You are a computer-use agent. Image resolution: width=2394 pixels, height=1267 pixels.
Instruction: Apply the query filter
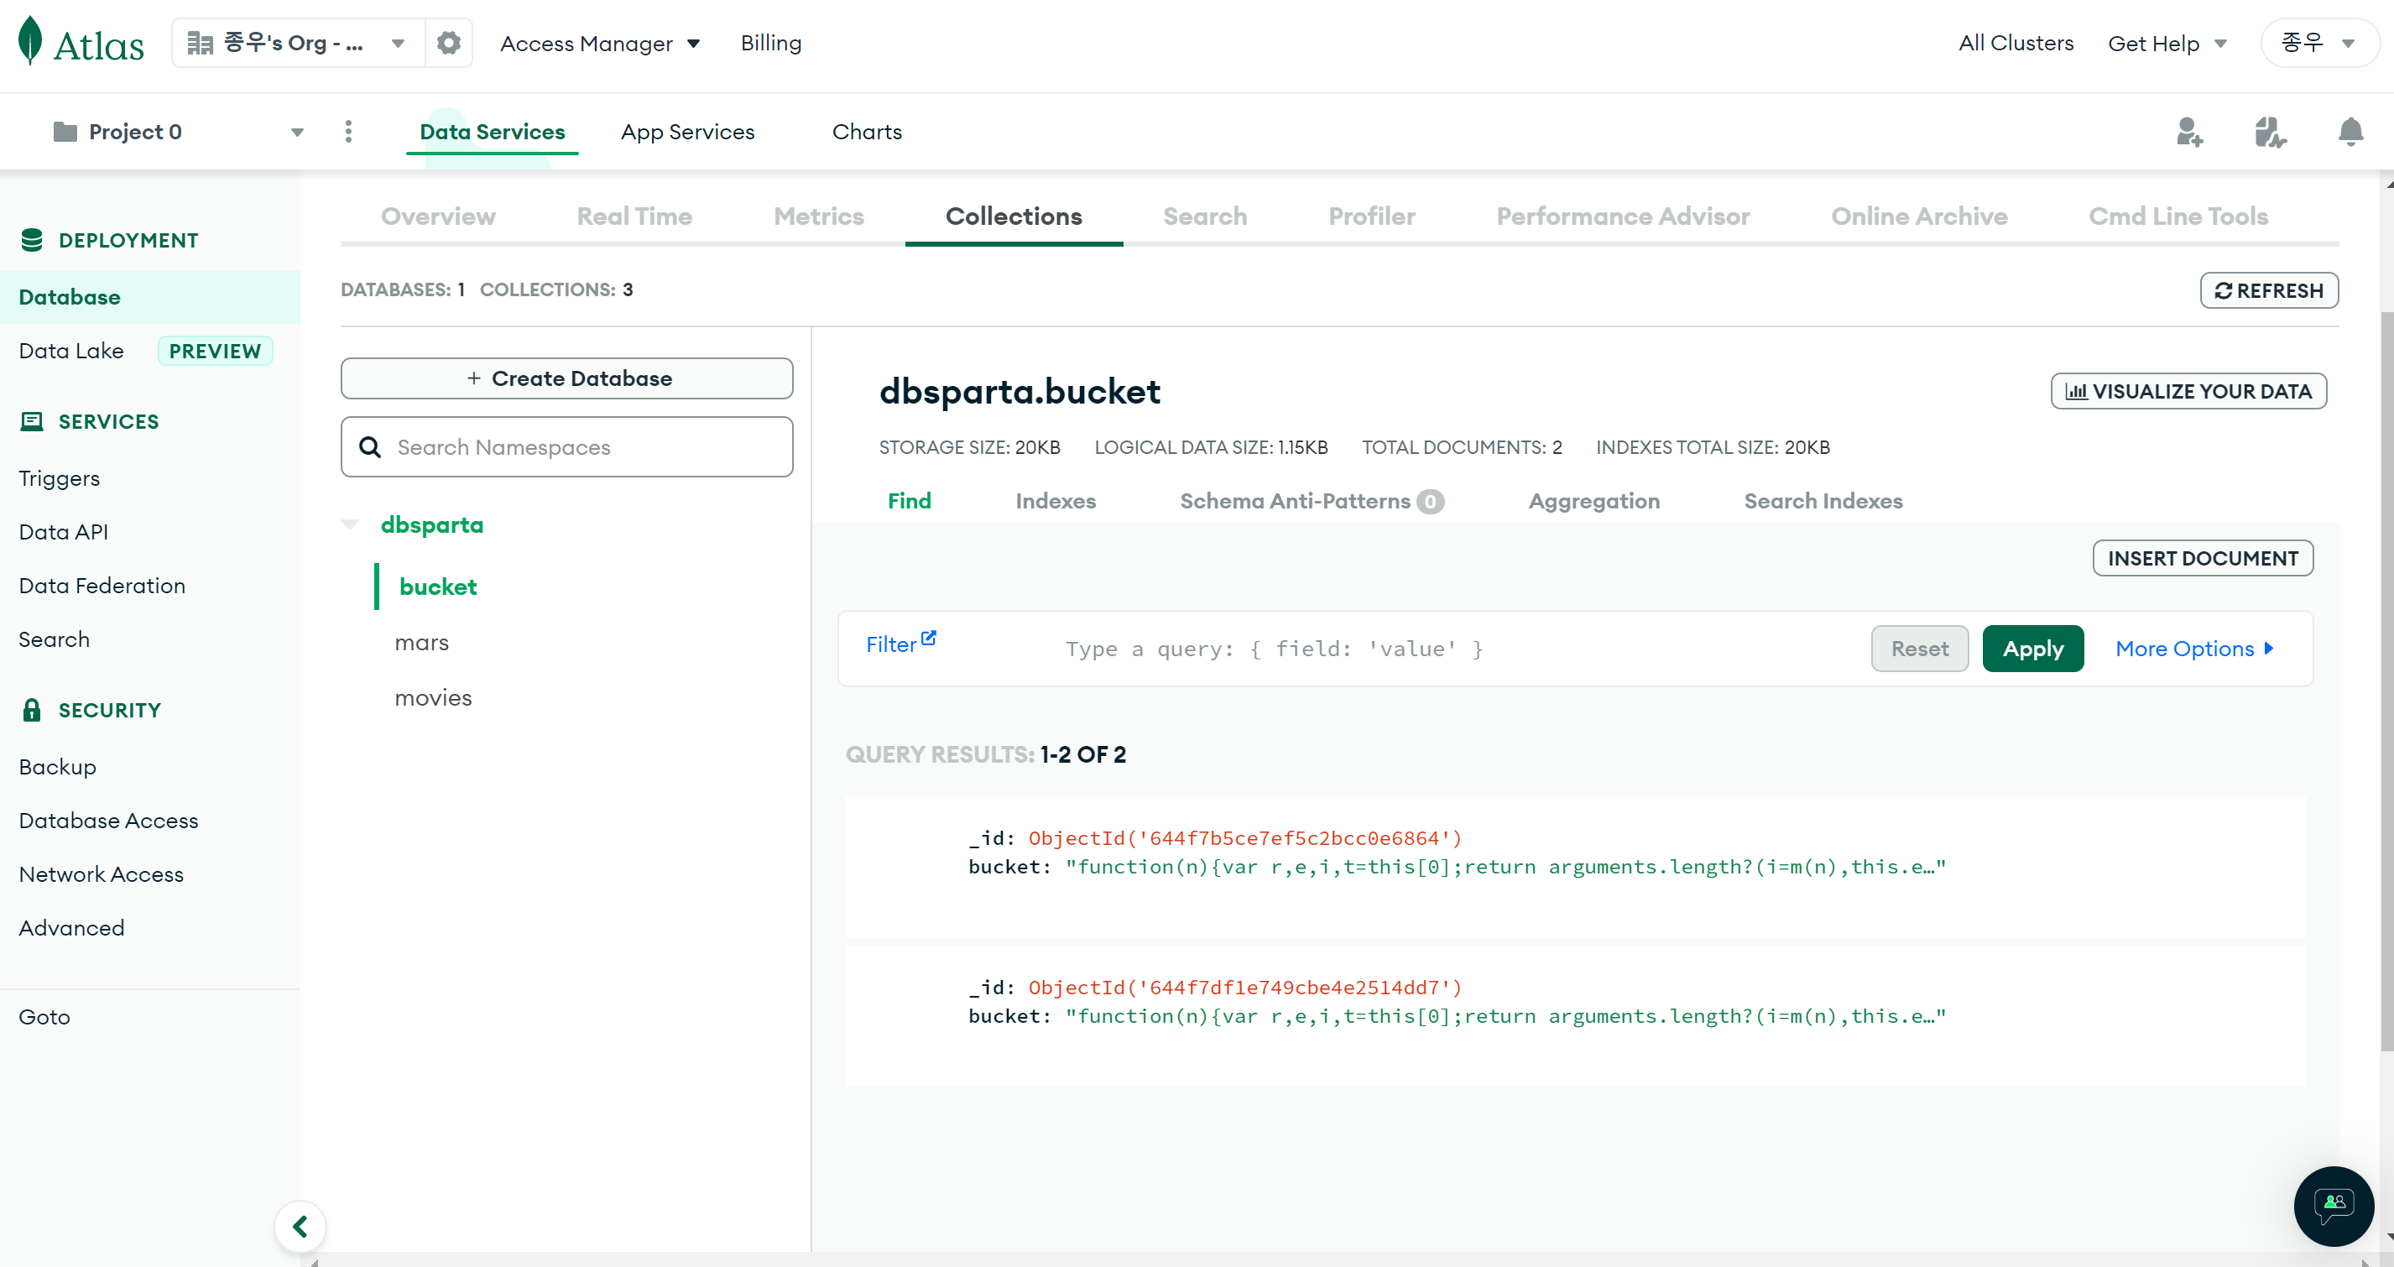click(x=2032, y=649)
